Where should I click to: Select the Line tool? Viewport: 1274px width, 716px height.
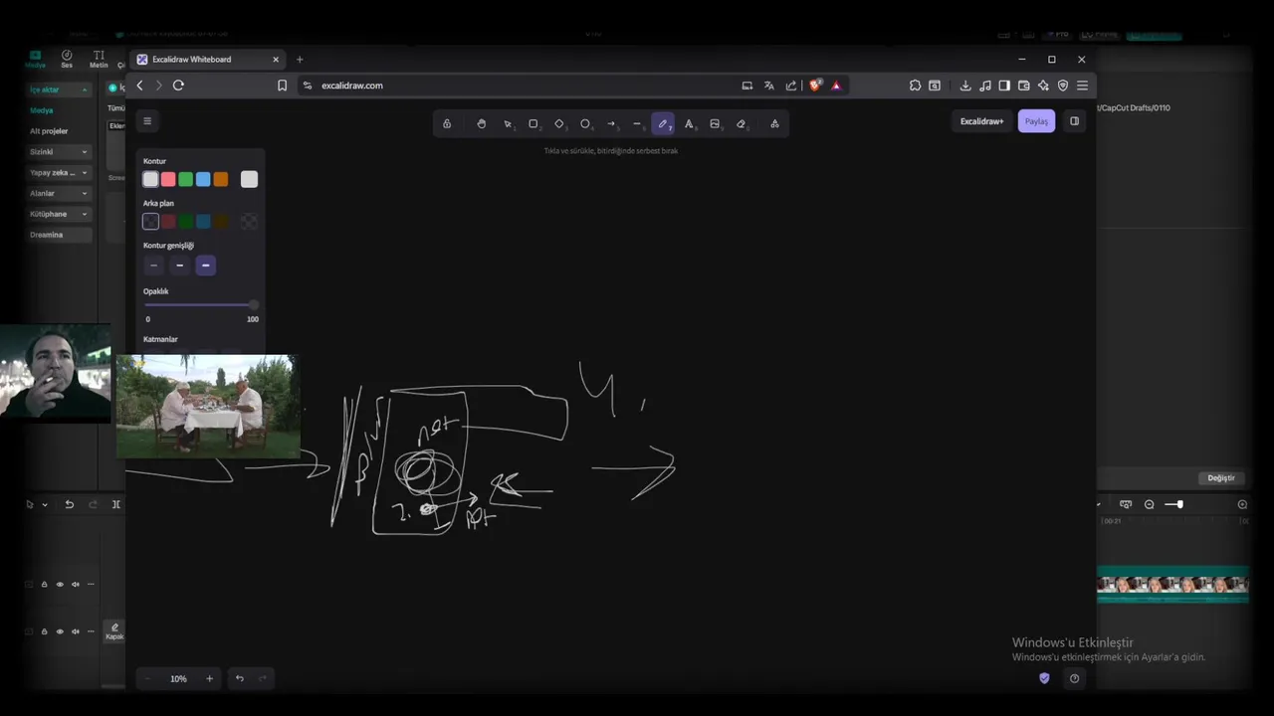click(637, 124)
